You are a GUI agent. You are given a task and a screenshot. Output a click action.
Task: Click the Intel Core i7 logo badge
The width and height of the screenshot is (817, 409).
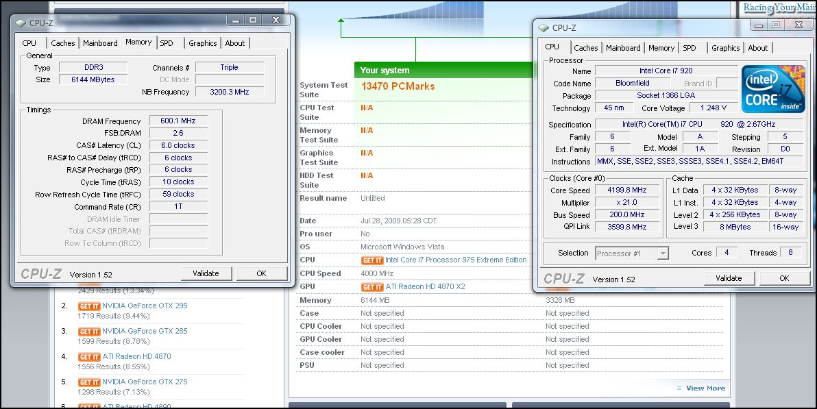[x=773, y=89]
